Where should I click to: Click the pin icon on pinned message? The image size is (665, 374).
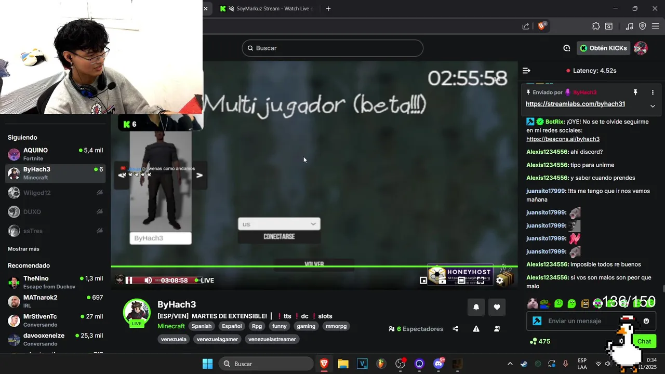635,92
